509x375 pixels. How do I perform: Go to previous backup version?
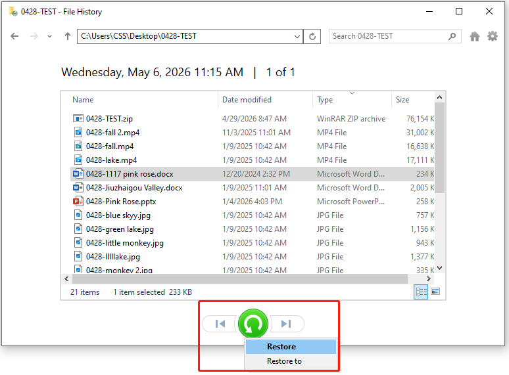[220, 324]
